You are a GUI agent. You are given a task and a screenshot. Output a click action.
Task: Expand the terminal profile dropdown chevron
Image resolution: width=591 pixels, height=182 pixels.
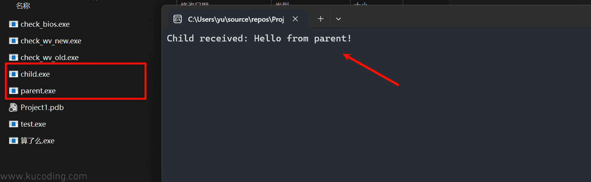338,19
